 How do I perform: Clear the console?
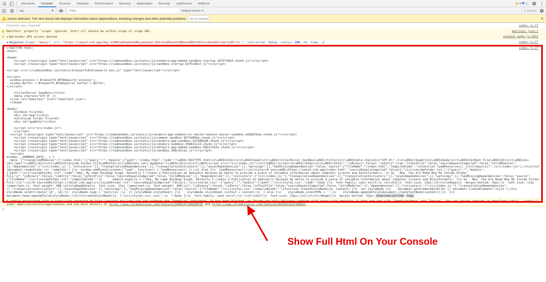pyautogui.click(x=12, y=11)
